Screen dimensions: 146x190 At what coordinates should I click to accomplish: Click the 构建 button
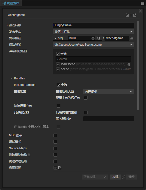coord(115,177)
